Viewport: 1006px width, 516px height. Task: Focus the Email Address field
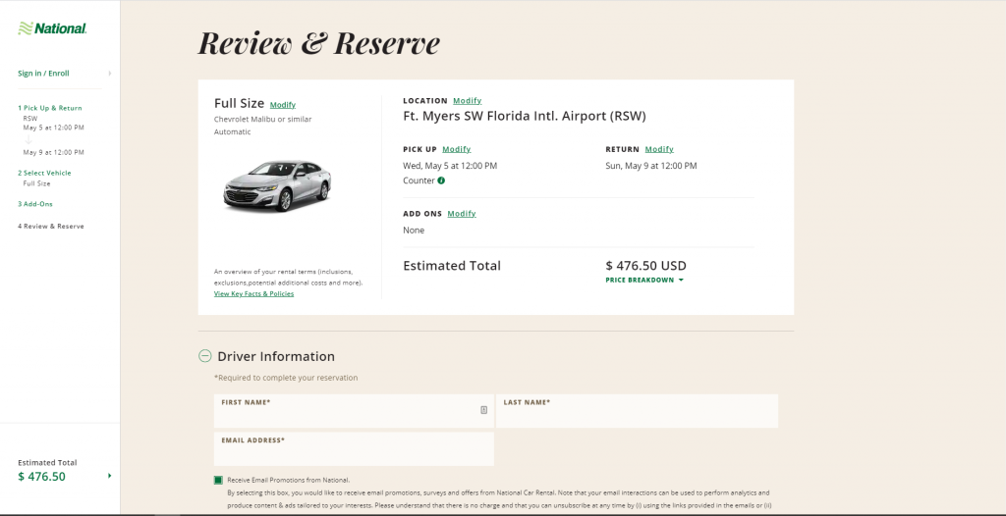point(354,448)
